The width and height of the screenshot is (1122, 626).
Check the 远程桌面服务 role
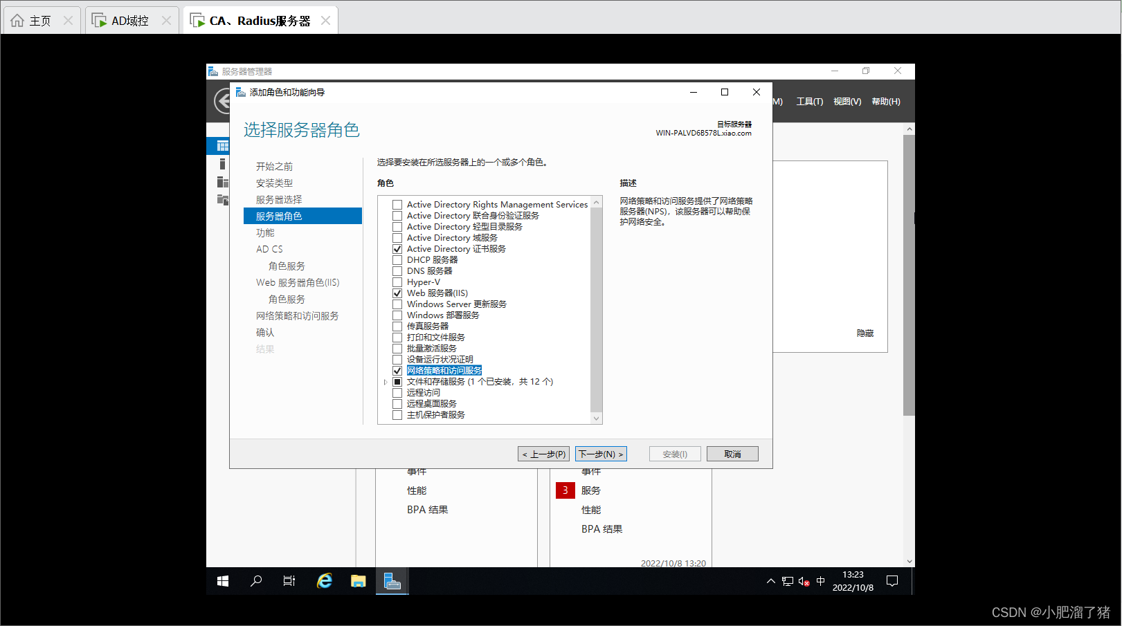(x=397, y=404)
